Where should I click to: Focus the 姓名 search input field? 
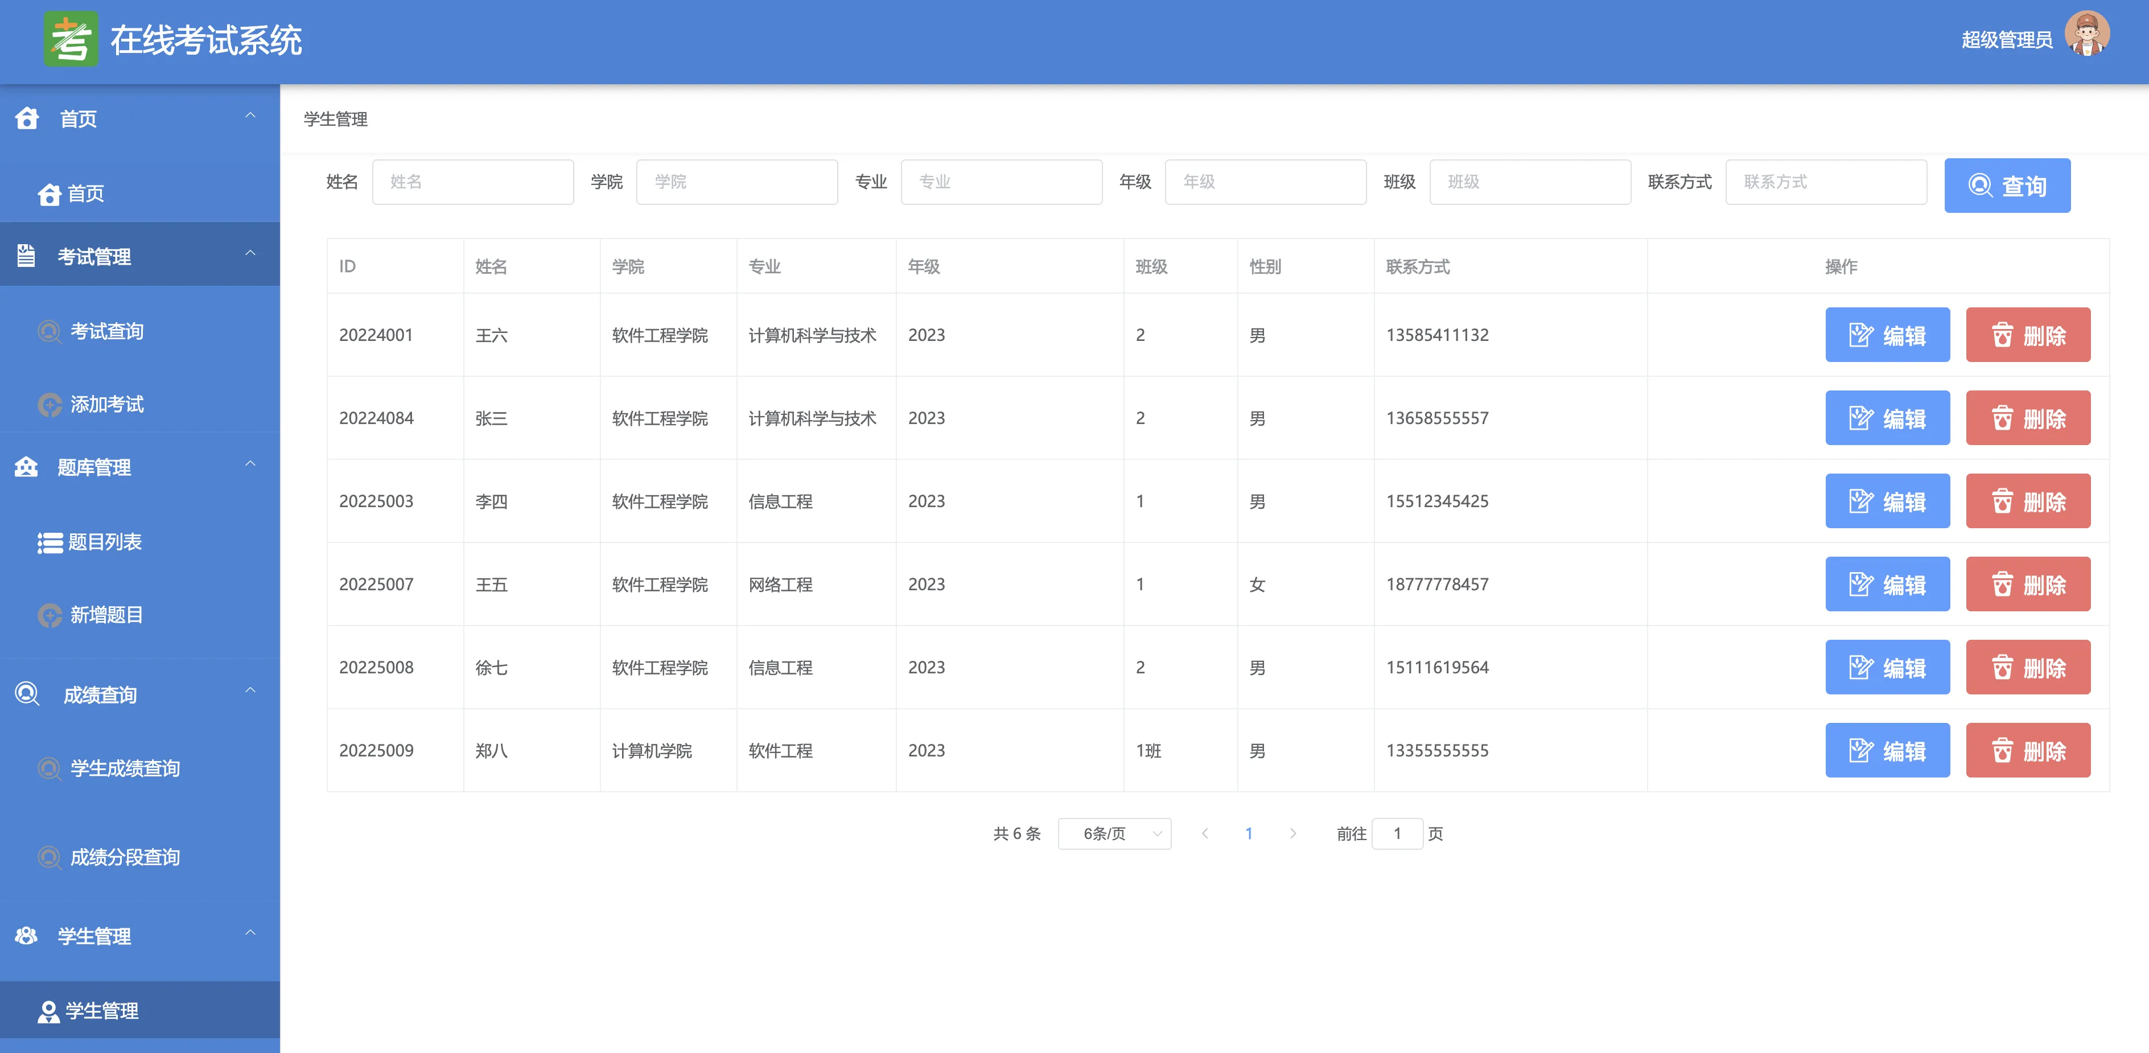click(x=472, y=182)
